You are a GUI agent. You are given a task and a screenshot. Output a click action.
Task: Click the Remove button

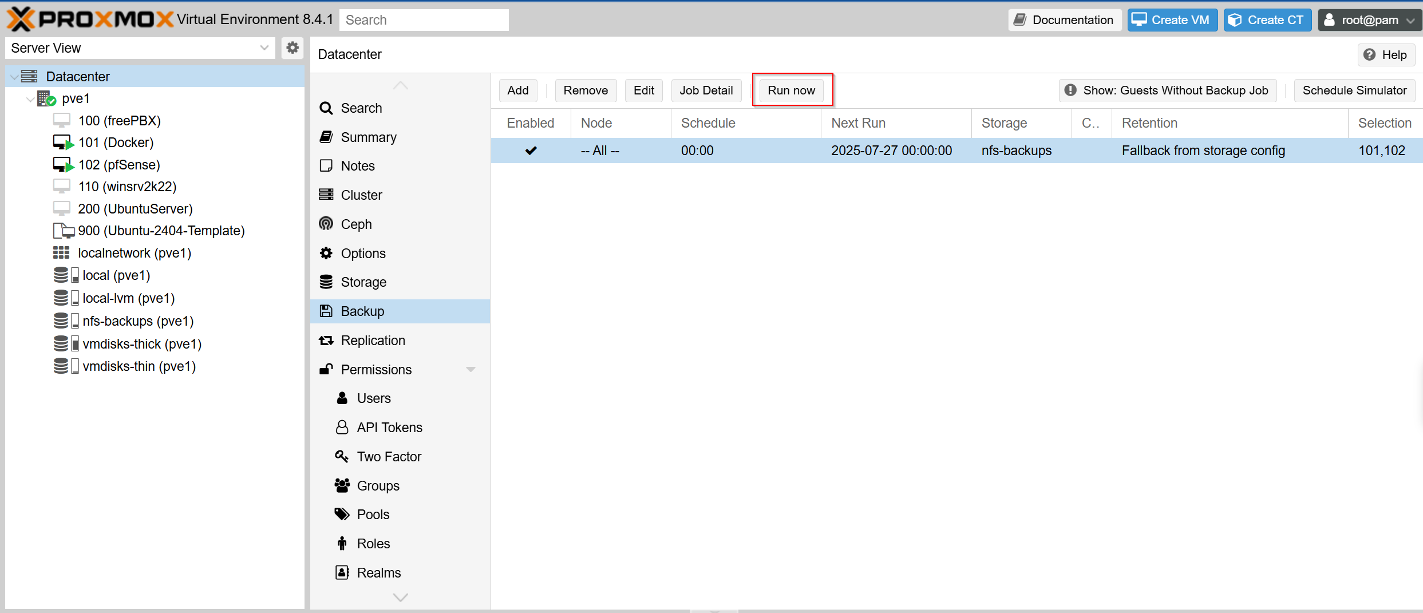click(x=586, y=90)
